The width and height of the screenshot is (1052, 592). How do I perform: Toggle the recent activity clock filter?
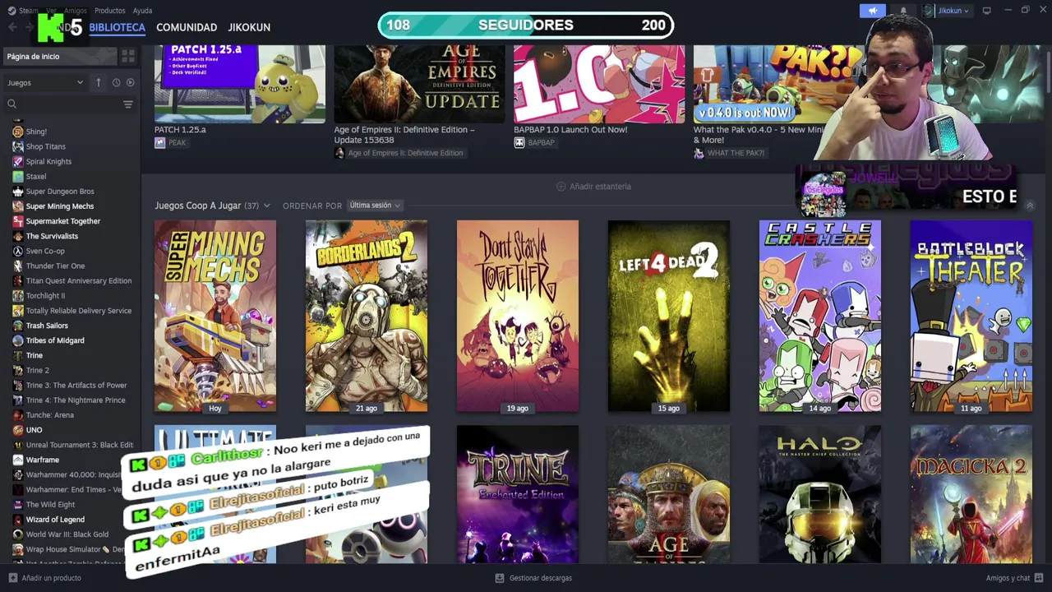(x=116, y=82)
